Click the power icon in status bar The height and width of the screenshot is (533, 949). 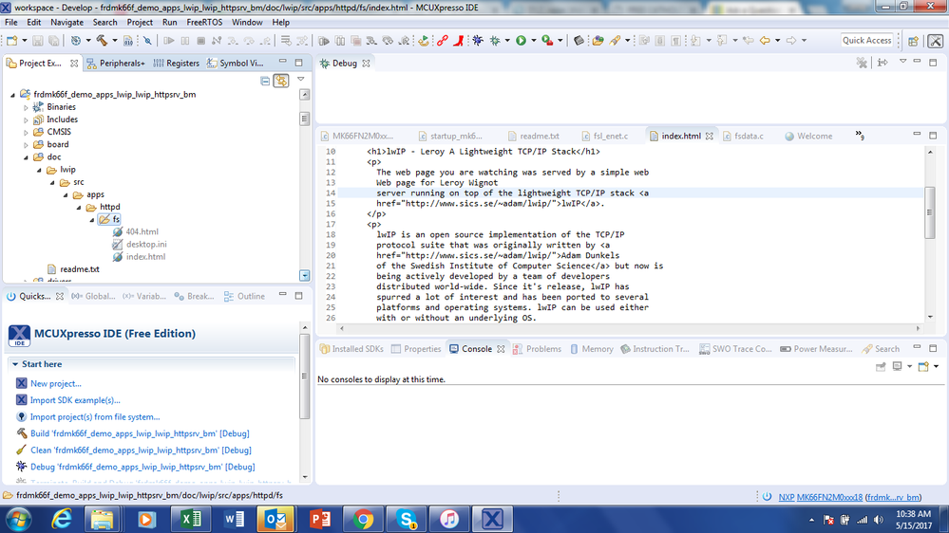pos(767,497)
